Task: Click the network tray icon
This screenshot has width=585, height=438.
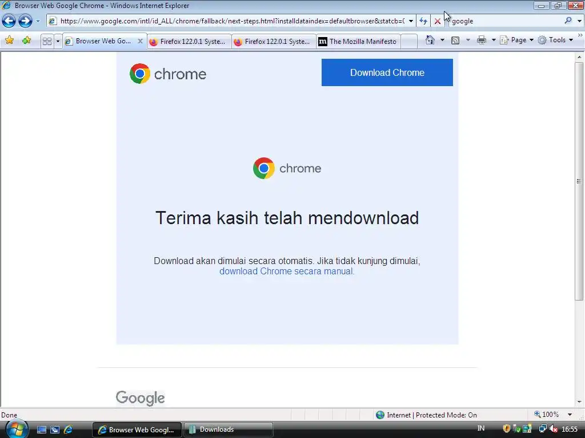Action: [x=543, y=429]
